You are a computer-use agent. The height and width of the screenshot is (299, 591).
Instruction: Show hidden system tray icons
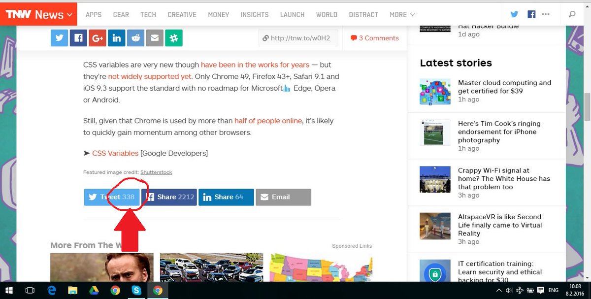click(x=499, y=291)
